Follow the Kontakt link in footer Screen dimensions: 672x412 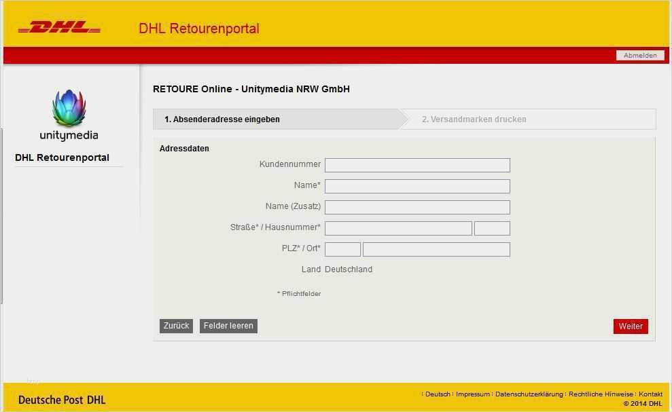tap(650, 394)
